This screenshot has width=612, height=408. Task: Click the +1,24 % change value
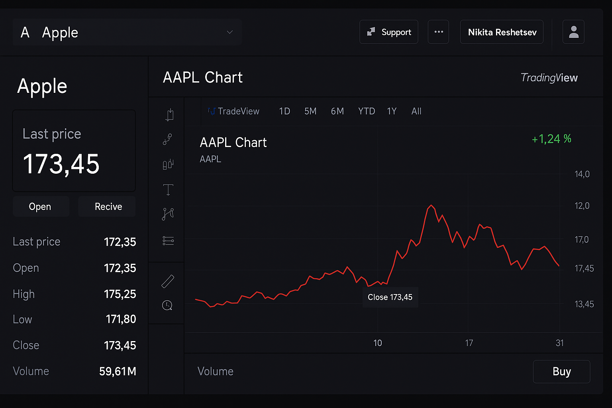pyautogui.click(x=551, y=139)
